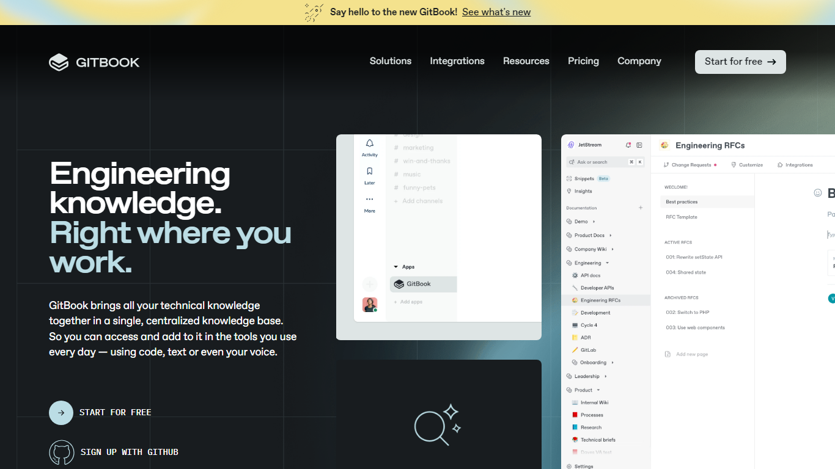835x469 pixels.
Task: Click the GitHub octocat icon
Action: tap(61, 453)
